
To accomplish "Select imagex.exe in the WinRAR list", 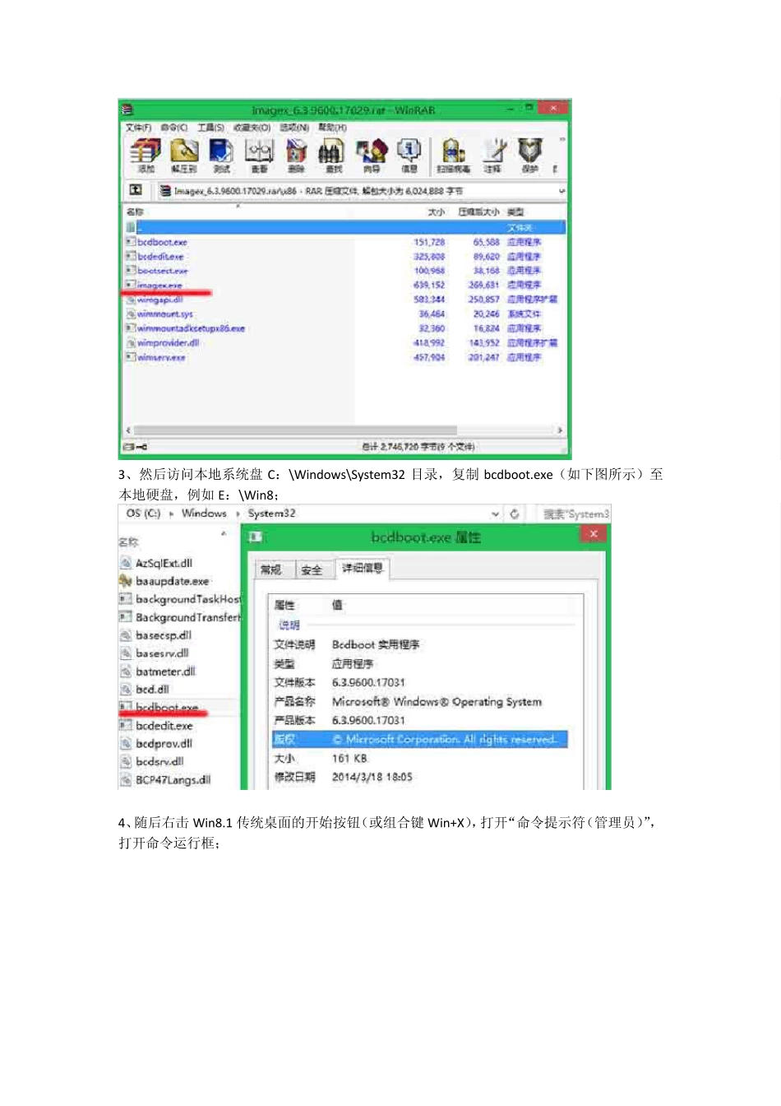I will (x=159, y=285).
